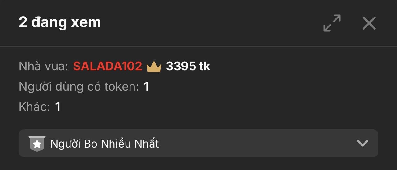The image size is (397, 170).
Task: Click the star shield badge icon
Action: click(x=37, y=143)
